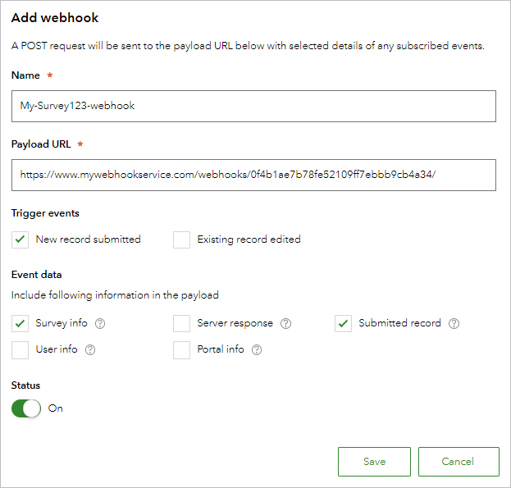Open help icon next to Survey info
511x488 pixels.
click(x=100, y=323)
